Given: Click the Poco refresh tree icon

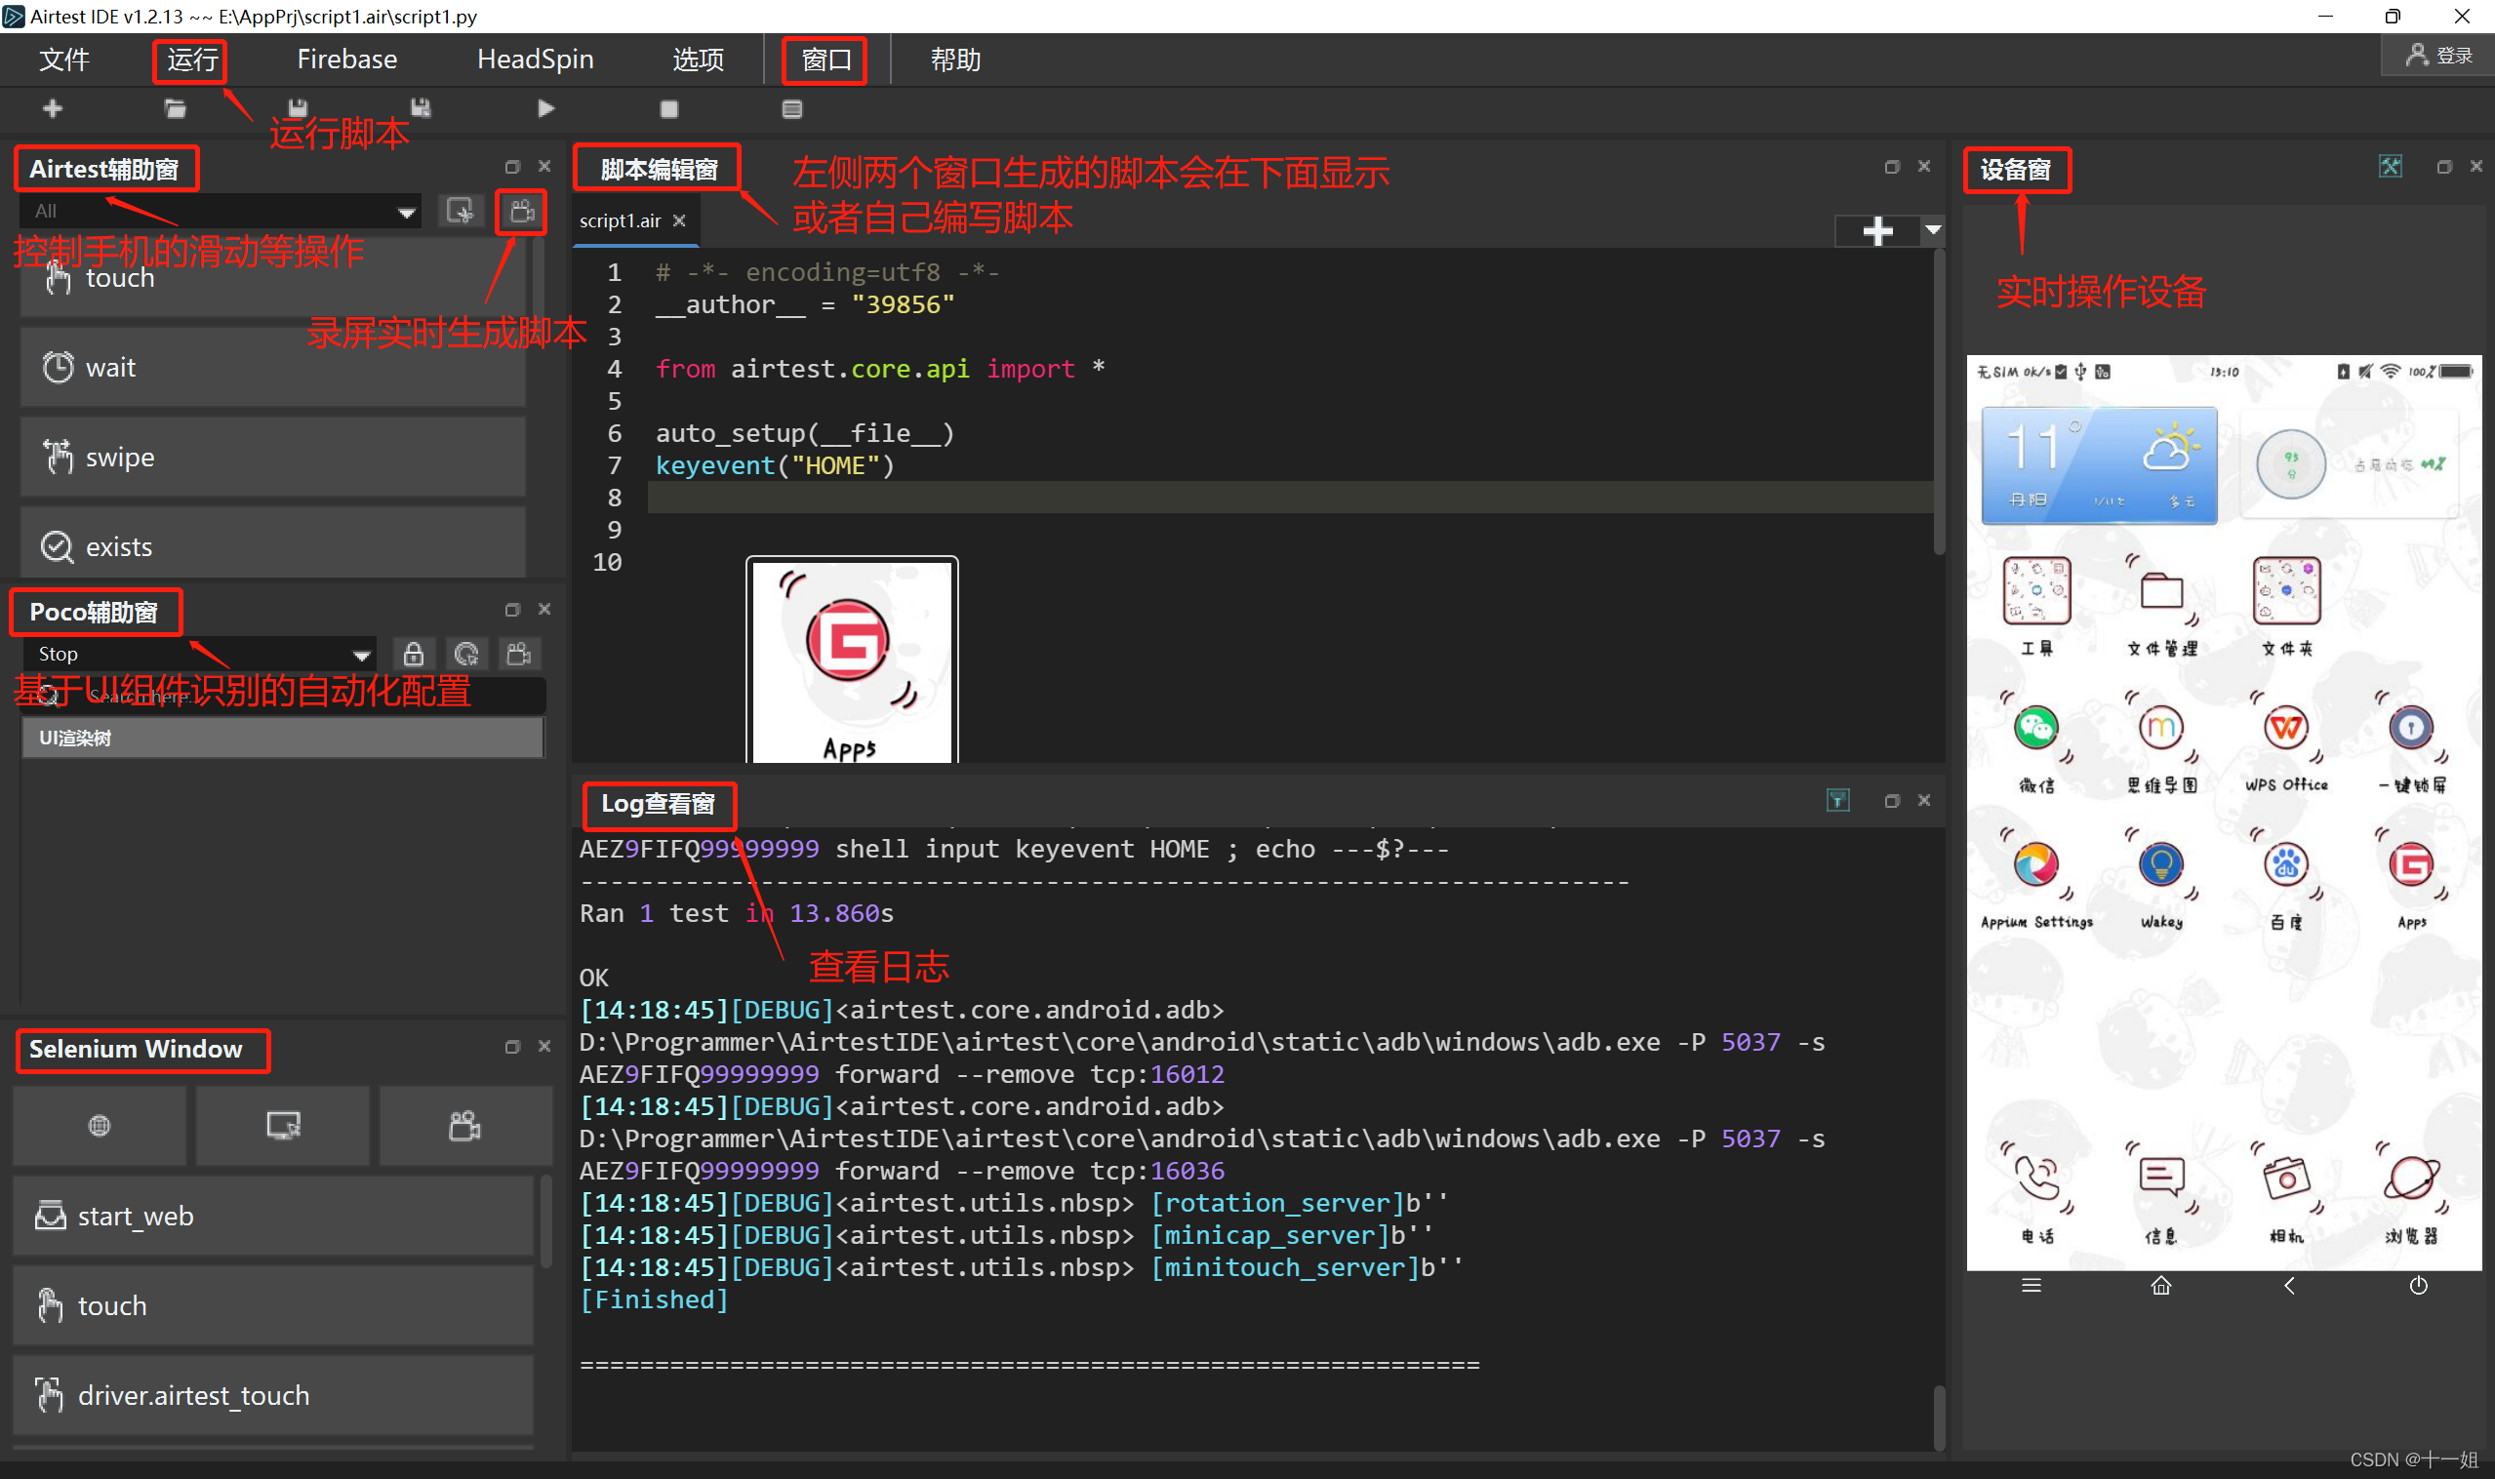Looking at the screenshot, I should [x=465, y=654].
